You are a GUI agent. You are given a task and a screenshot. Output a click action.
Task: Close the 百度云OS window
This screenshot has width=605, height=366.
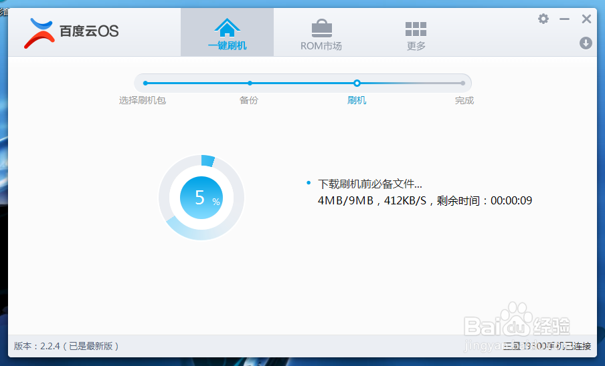click(x=586, y=19)
